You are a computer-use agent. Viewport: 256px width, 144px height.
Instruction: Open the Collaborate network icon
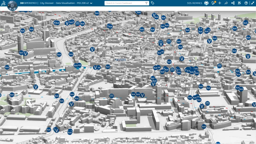(233, 3)
